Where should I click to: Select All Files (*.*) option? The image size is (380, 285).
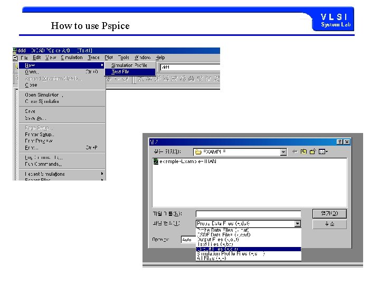coord(249,258)
